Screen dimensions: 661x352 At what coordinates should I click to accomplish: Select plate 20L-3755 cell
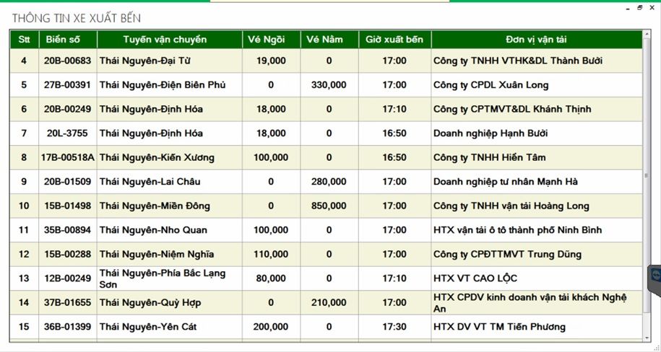click(x=67, y=133)
